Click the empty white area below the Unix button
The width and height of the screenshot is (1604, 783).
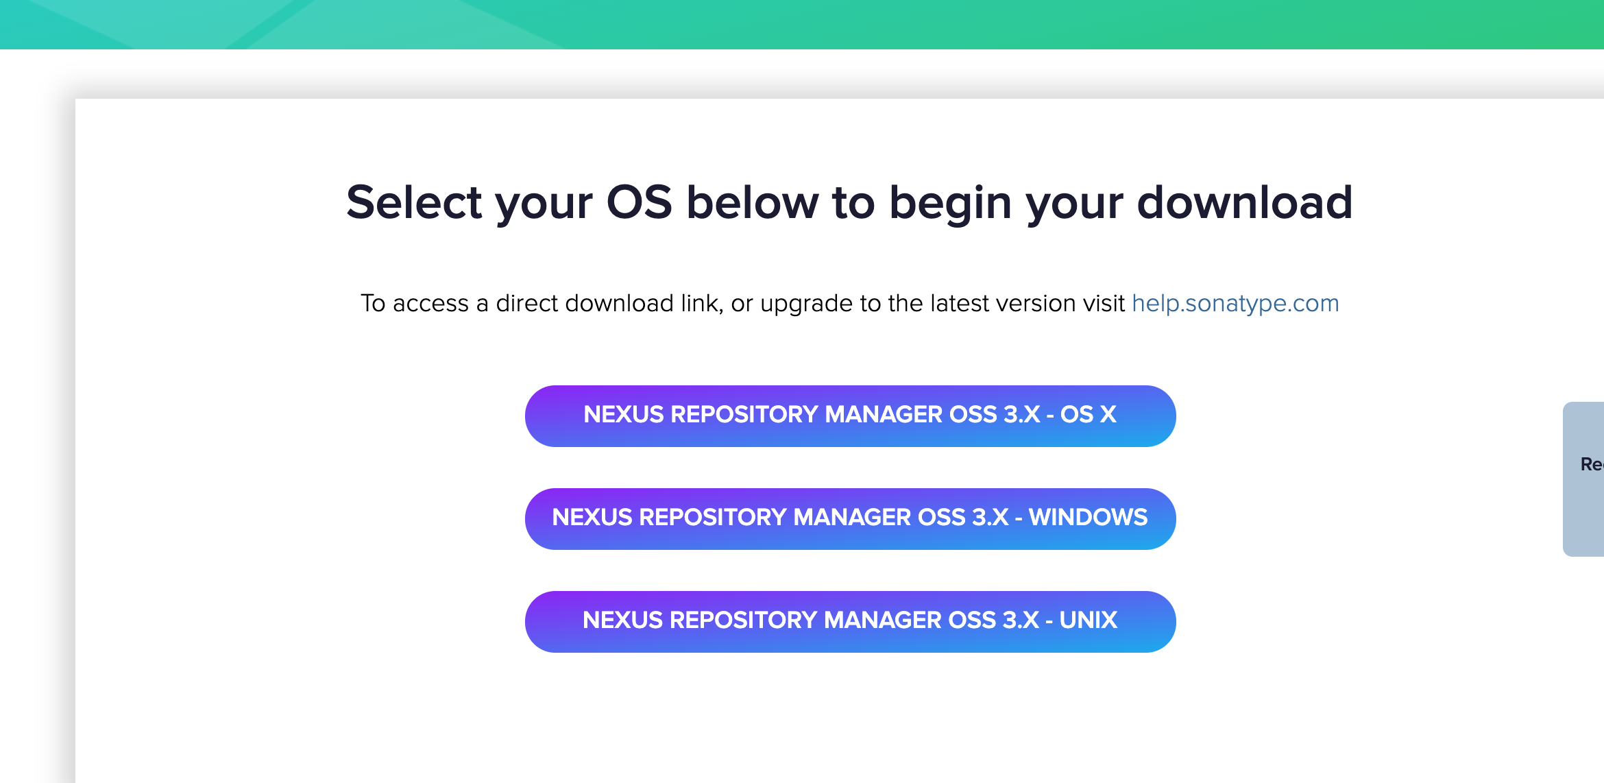click(x=850, y=720)
